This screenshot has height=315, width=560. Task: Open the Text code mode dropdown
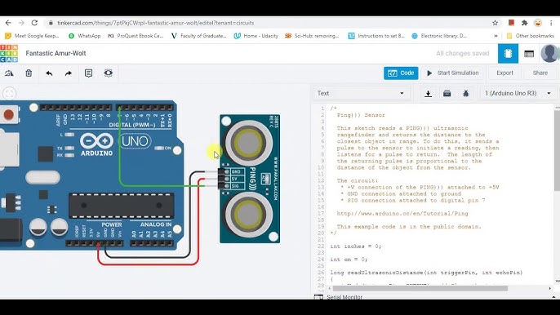tap(360, 93)
